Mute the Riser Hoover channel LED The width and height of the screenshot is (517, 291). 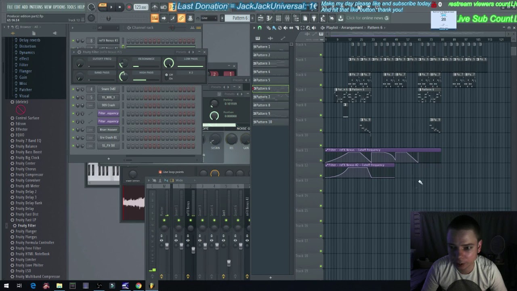click(73, 129)
